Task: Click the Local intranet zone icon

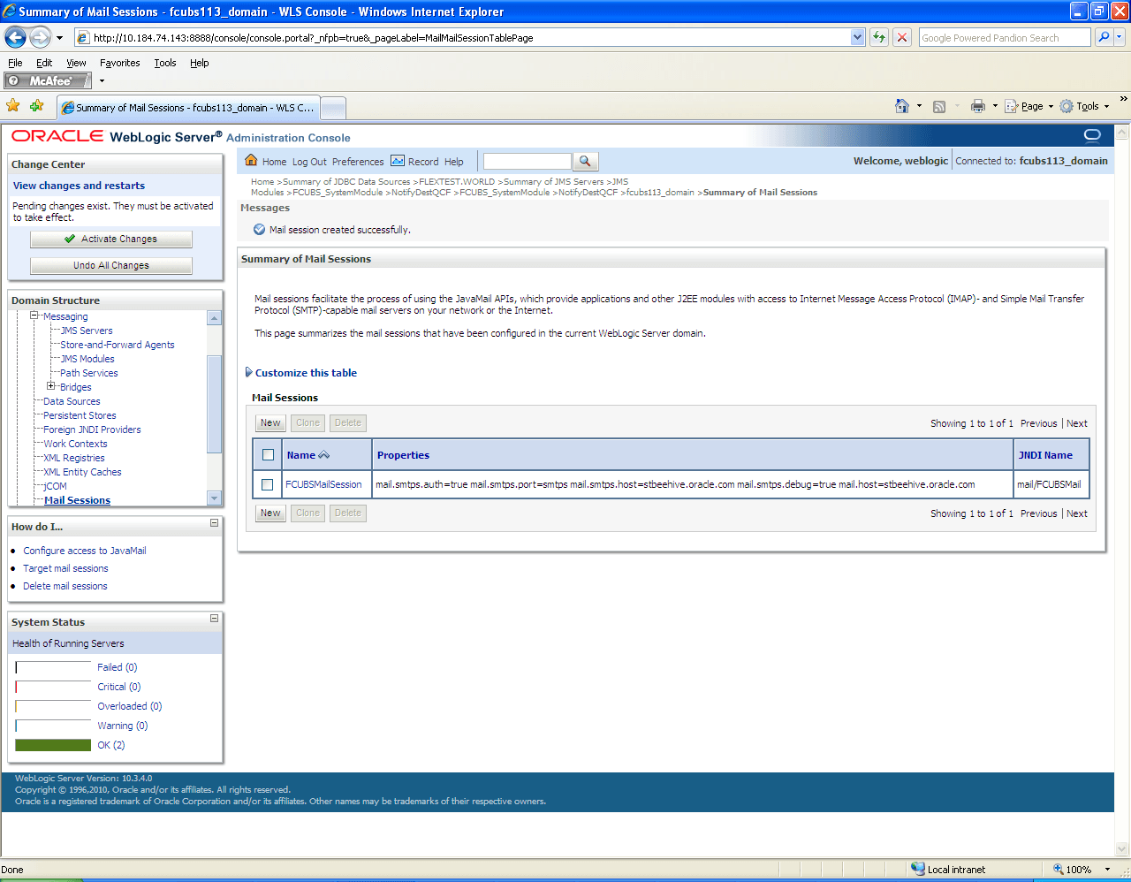Action: 918,869
